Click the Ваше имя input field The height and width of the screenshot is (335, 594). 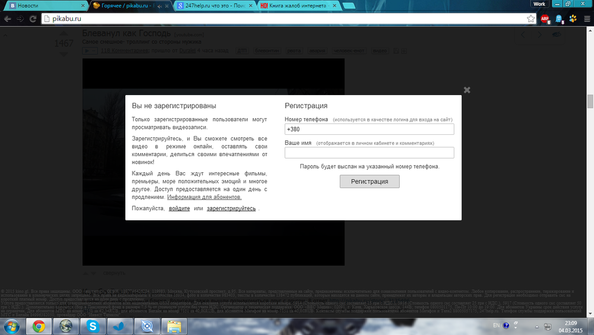(369, 153)
